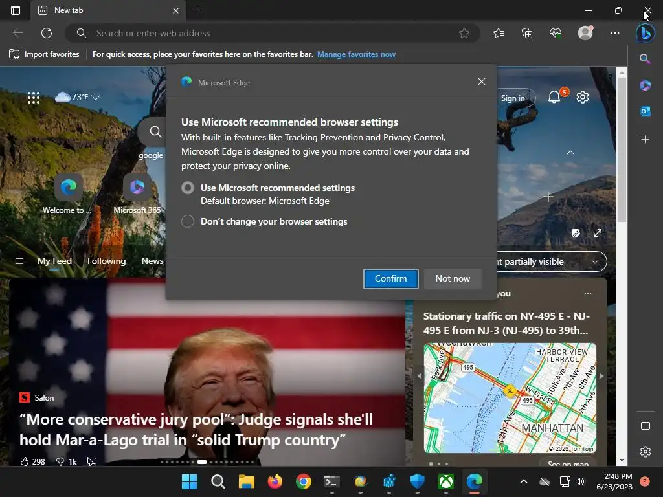
Task: Add a site to sidebar
Action: point(646,139)
